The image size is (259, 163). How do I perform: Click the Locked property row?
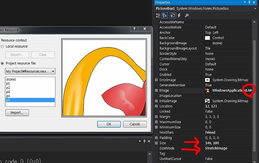click(x=203, y=111)
